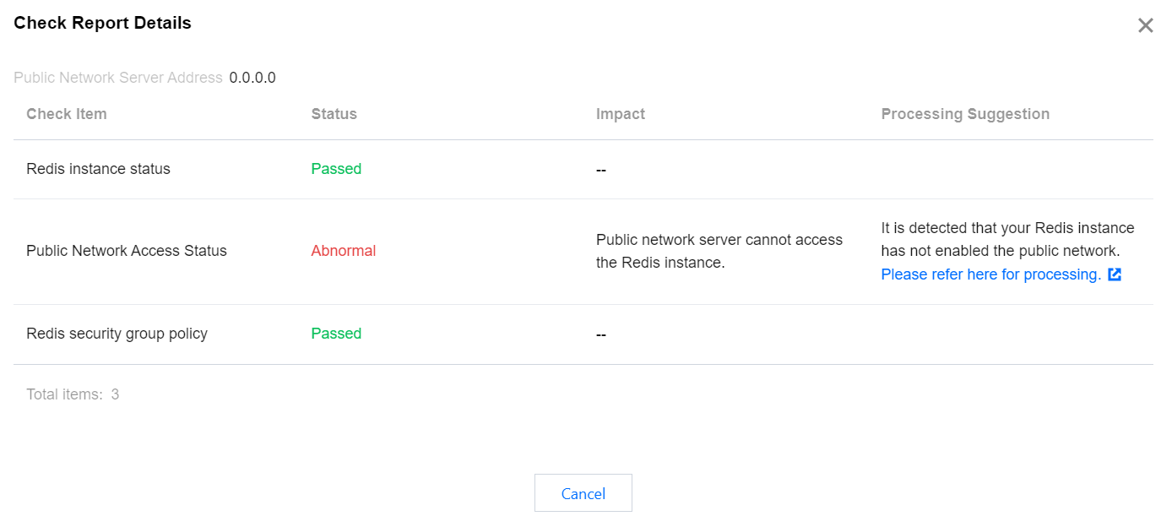1161x527 pixels.
Task: Click the Total items count text
Action: [73, 394]
